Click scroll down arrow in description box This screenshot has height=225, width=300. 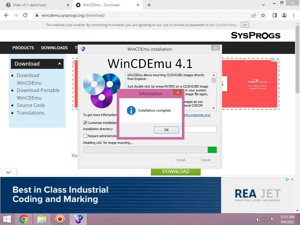tap(214, 108)
